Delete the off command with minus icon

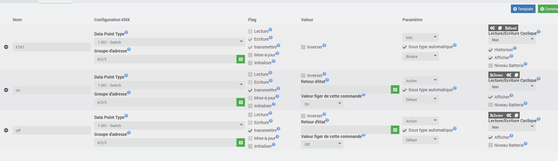[x=6, y=130]
